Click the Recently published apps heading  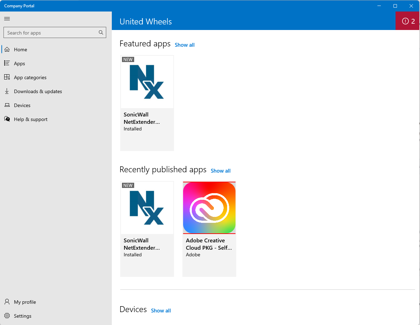click(163, 169)
